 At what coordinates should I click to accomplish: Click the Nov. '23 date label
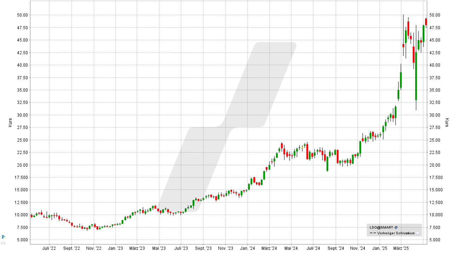click(x=226, y=248)
